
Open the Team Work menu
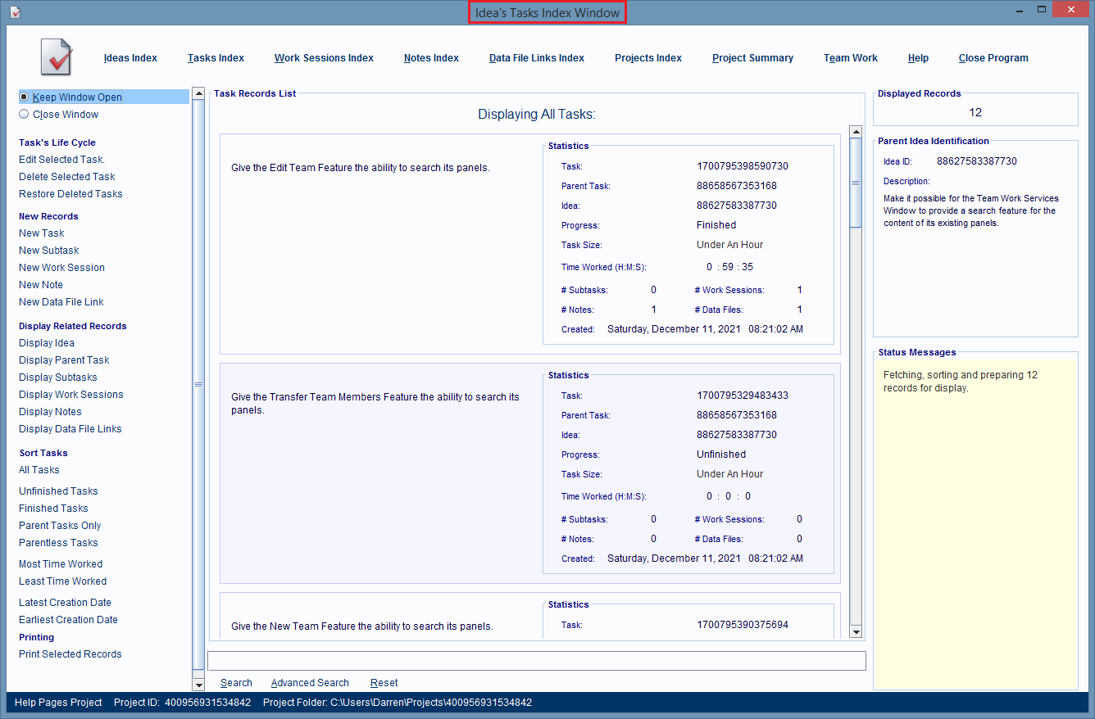[851, 58]
